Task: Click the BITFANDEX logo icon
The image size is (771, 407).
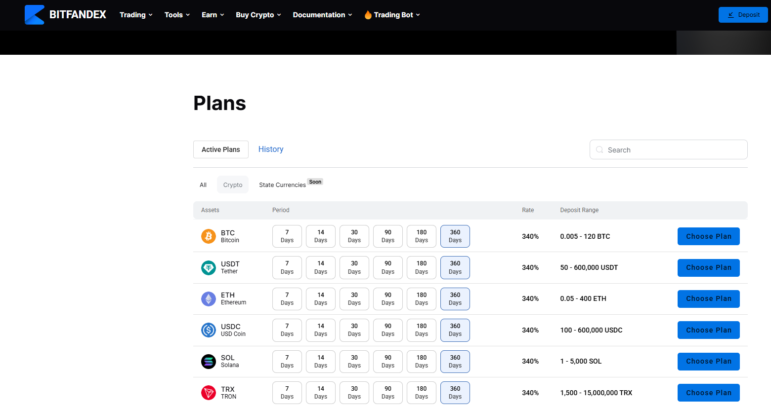Action: [x=35, y=15]
